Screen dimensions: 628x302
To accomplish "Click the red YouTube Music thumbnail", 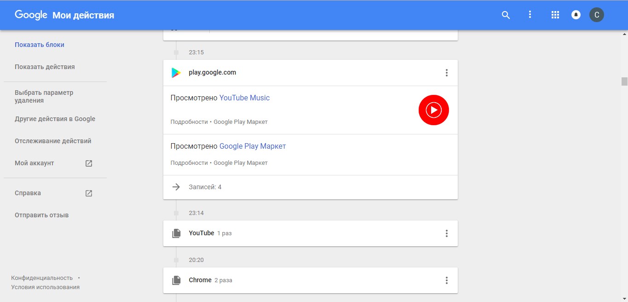I will click(433, 110).
